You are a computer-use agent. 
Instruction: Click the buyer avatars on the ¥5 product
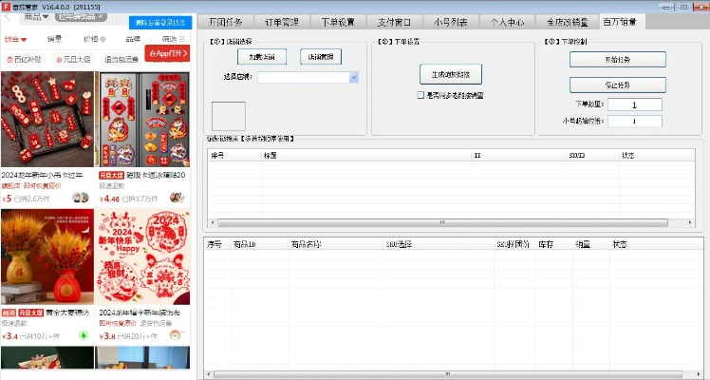(x=81, y=199)
